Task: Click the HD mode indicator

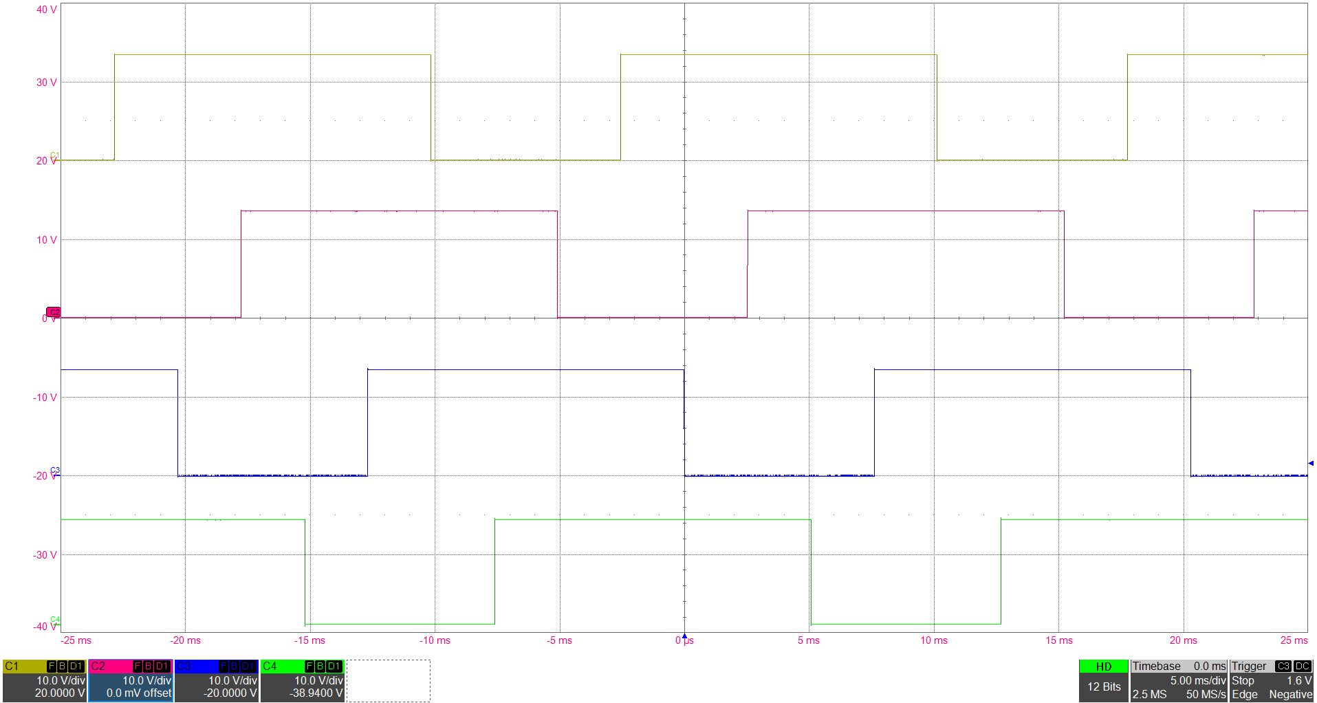Action: tap(1104, 666)
